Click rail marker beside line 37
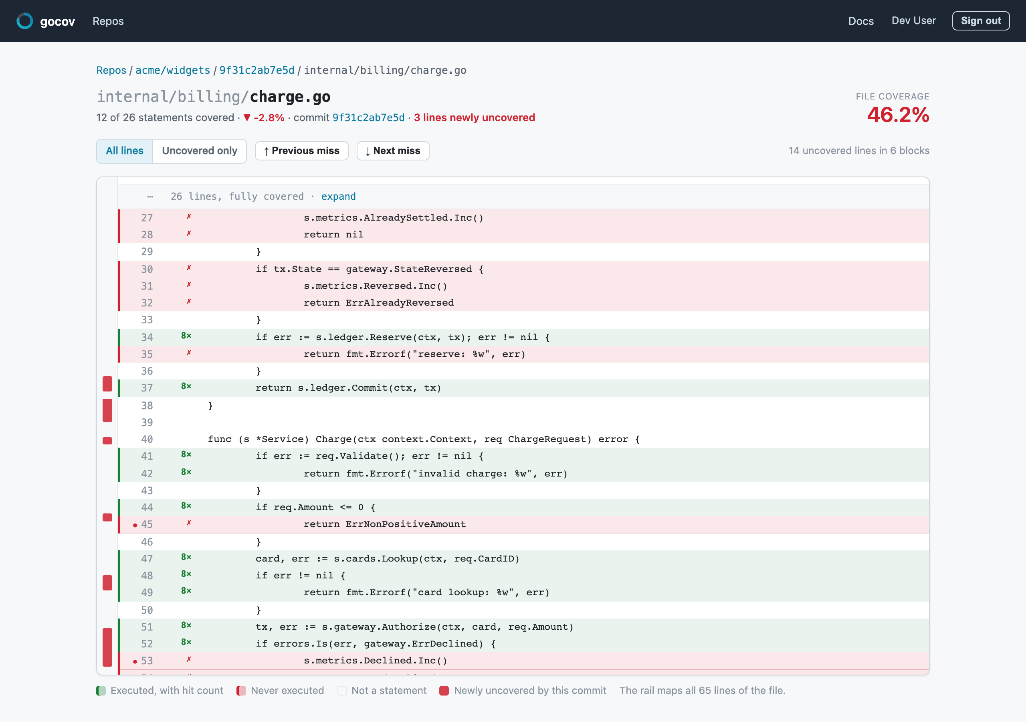The width and height of the screenshot is (1026, 722). tap(107, 384)
